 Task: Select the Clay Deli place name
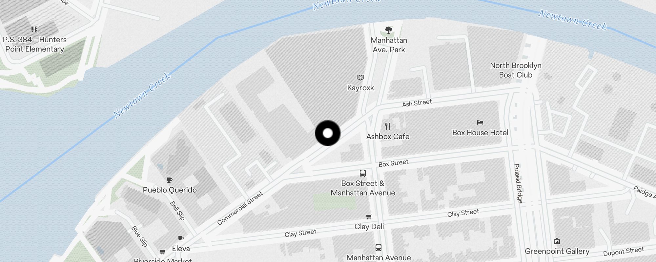pyautogui.click(x=369, y=227)
